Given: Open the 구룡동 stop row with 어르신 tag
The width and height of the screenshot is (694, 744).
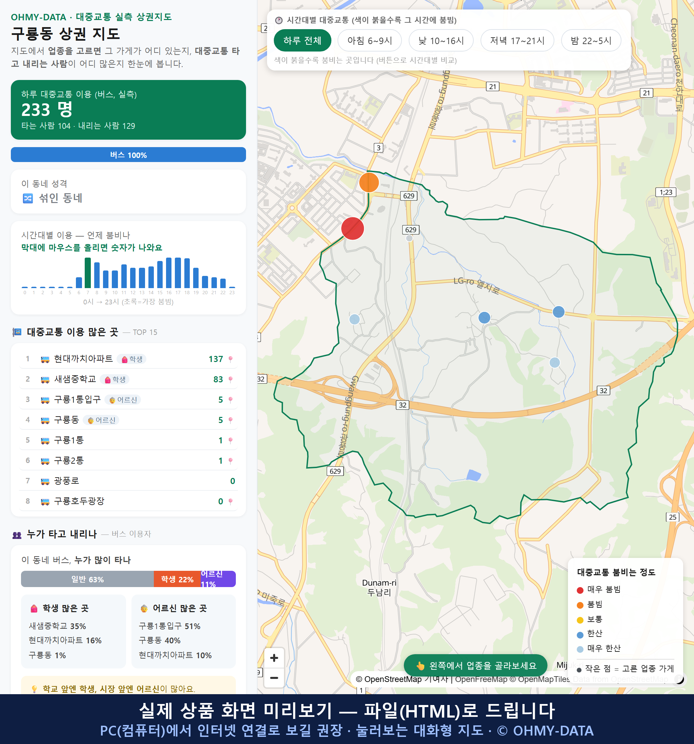Looking at the screenshot, I should point(128,420).
